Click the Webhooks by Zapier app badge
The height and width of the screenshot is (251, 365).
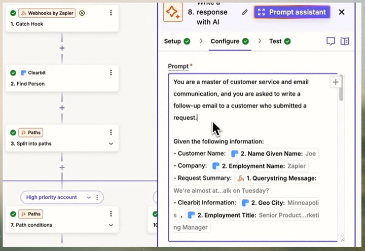tap(47, 13)
